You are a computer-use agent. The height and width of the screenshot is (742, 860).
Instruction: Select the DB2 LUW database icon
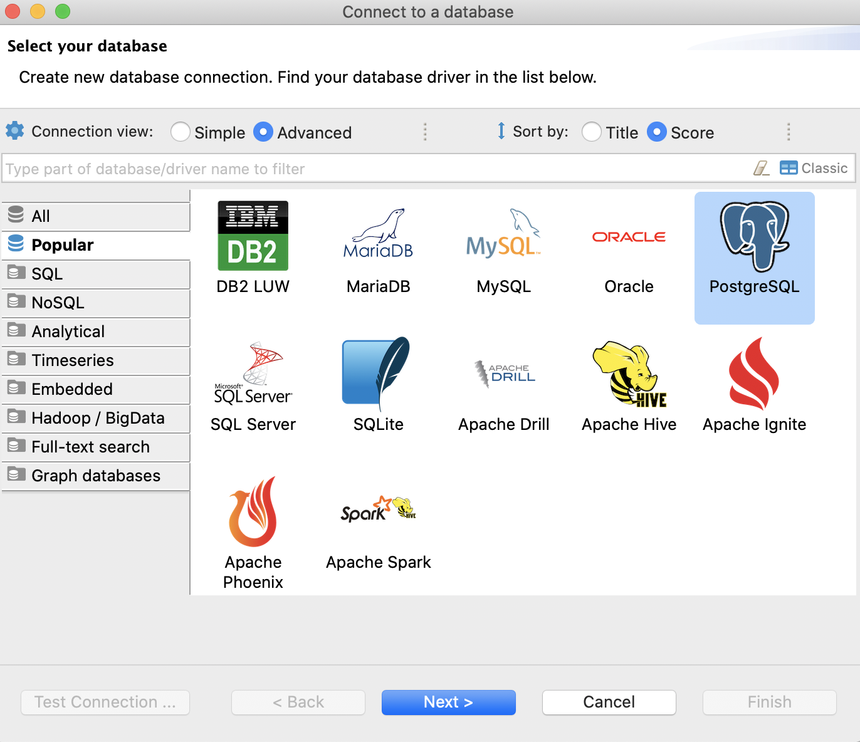[253, 236]
